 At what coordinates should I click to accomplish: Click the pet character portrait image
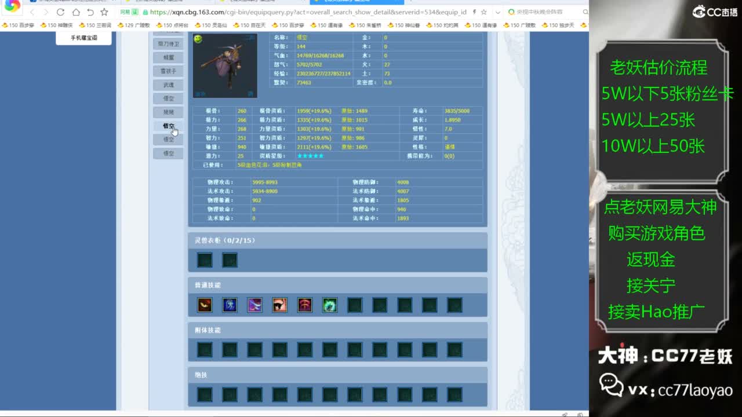(x=225, y=65)
